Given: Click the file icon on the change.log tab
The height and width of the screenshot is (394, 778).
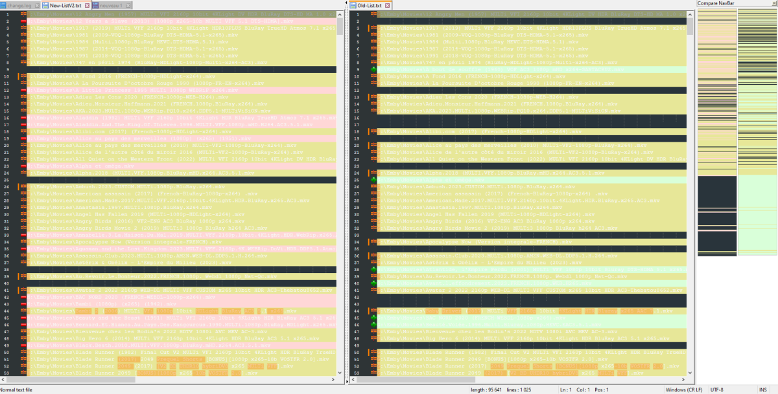Looking at the screenshot, I should (4, 5).
